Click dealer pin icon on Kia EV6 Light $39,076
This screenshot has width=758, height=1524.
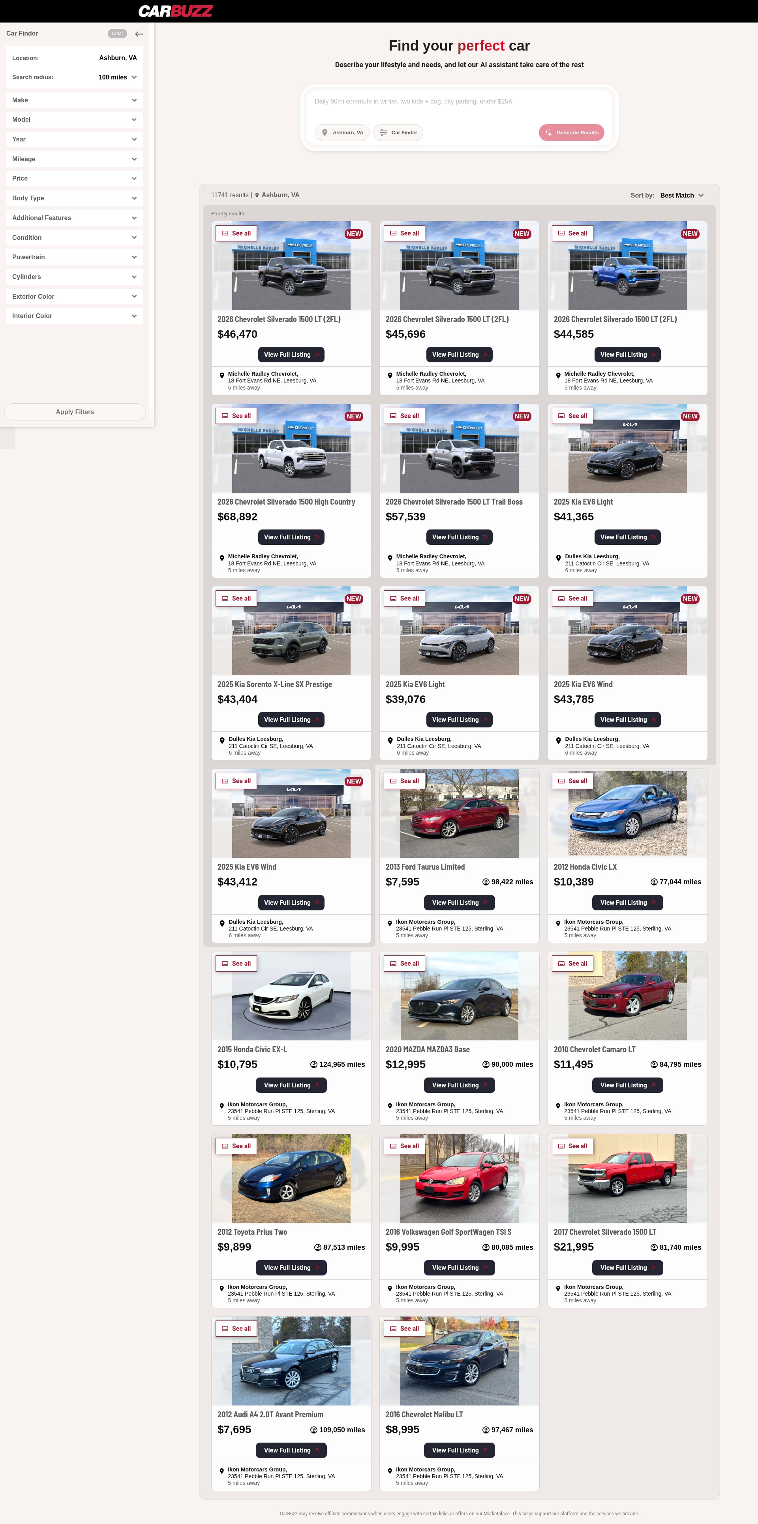[390, 741]
